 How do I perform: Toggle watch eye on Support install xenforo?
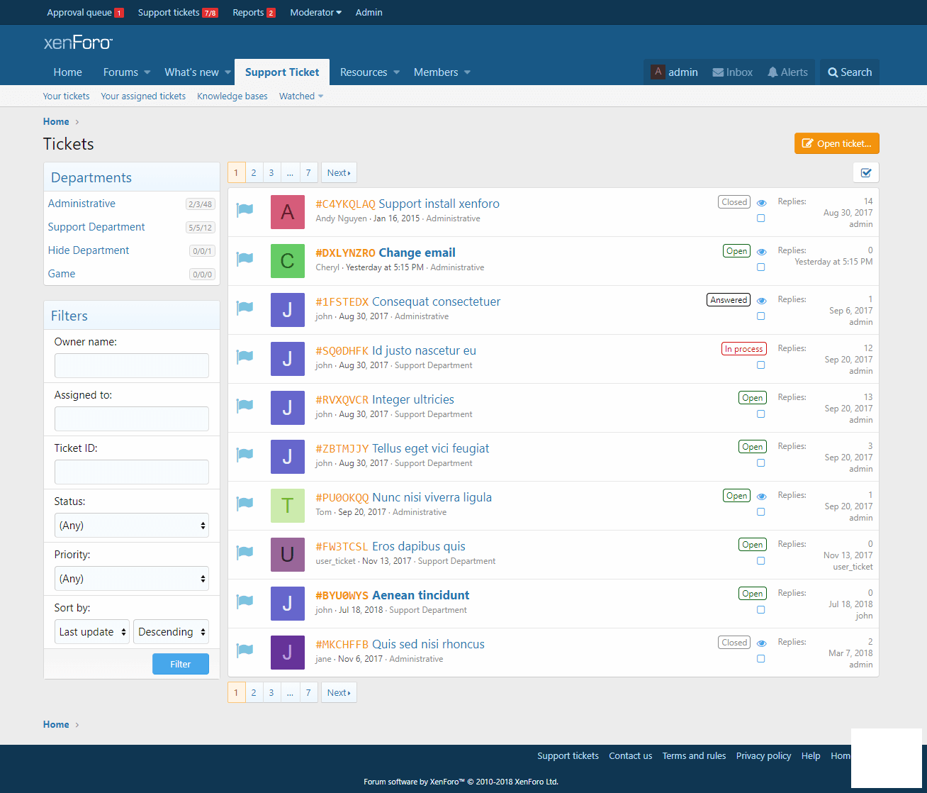click(761, 203)
